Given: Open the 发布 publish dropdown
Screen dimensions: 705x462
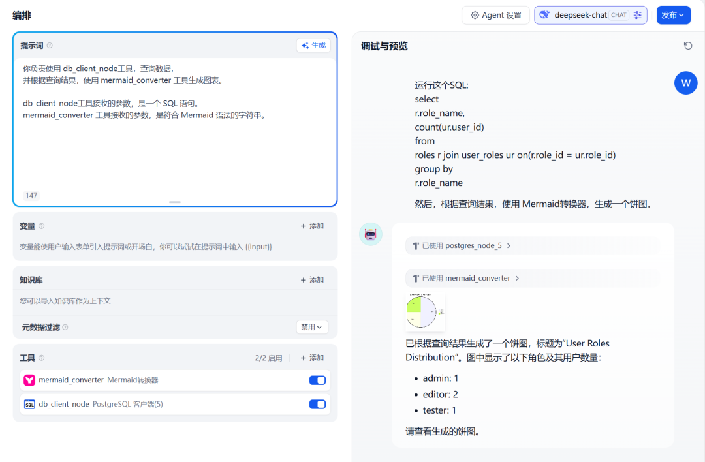Looking at the screenshot, I should (x=673, y=15).
